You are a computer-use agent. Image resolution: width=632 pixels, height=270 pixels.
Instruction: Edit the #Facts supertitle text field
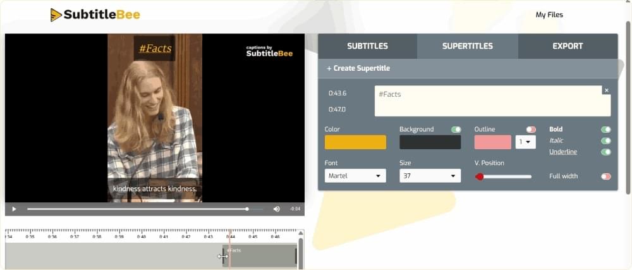[492, 101]
